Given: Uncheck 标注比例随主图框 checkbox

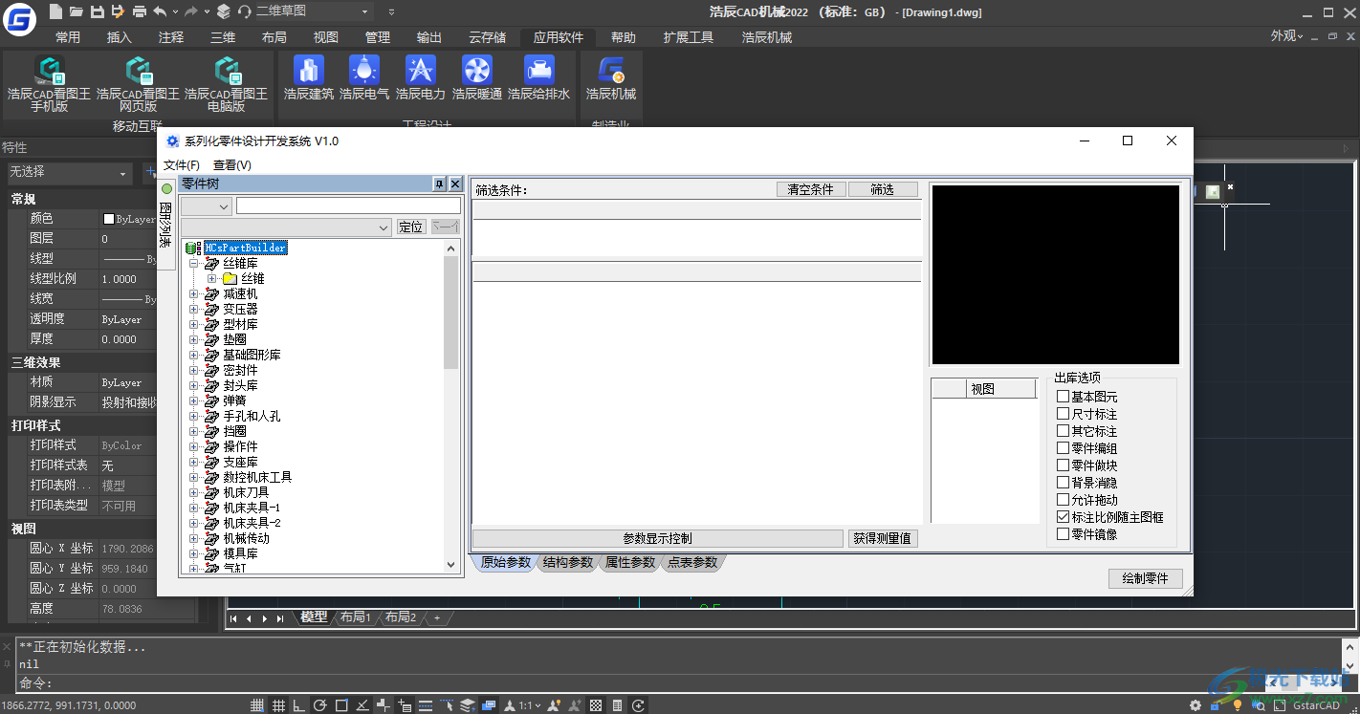Looking at the screenshot, I should tap(1063, 517).
